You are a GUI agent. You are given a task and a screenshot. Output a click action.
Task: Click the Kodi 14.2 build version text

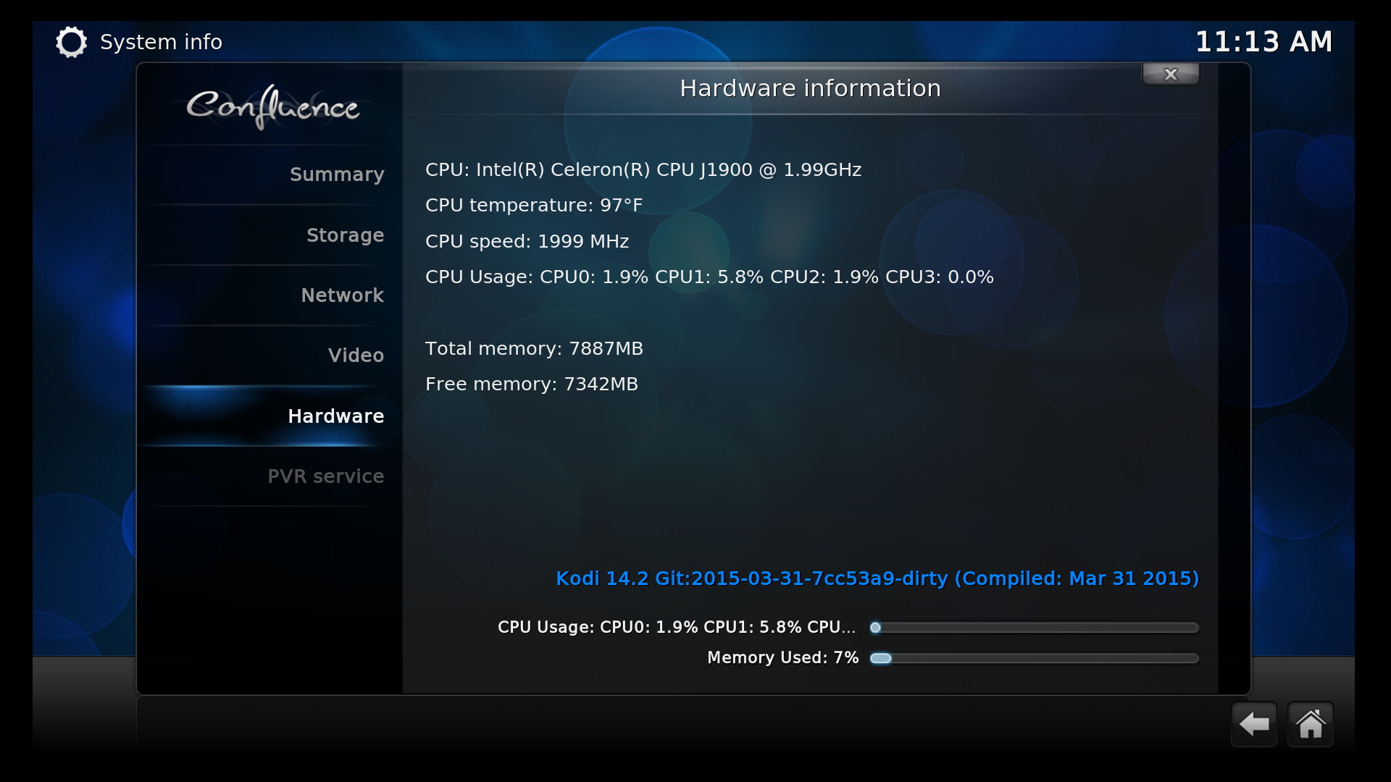tap(877, 579)
